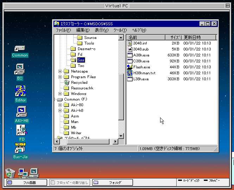This screenshot has height=190, width=234.
Task: Click the フォルダ button in Virtual PC bar
Action: [113, 182]
